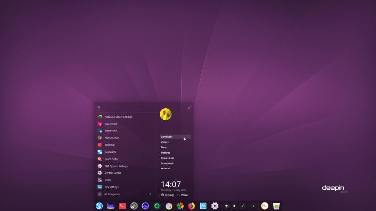This screenshot has height=211, width=376.
Task: Expand All Categories arrow in launcher
Action: coord(150,194)
